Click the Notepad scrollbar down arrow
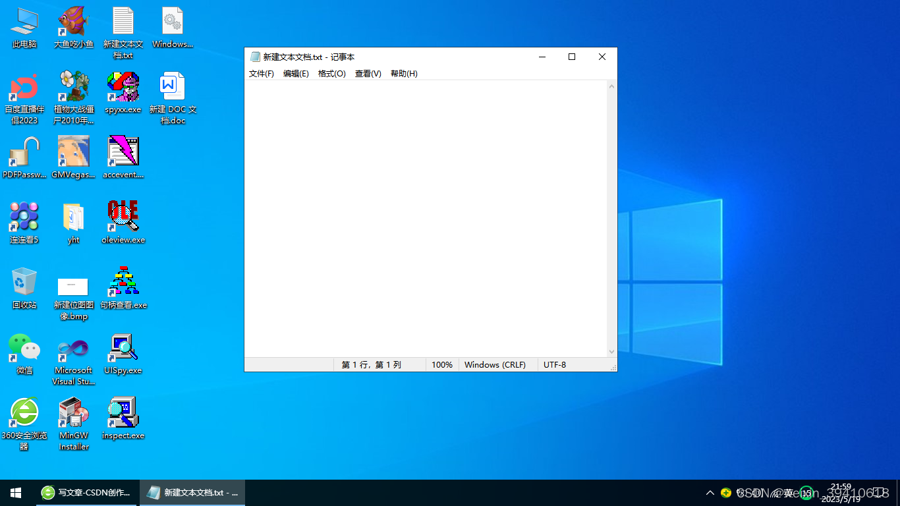This screenshot has height=506, width=900. point(611,351)
